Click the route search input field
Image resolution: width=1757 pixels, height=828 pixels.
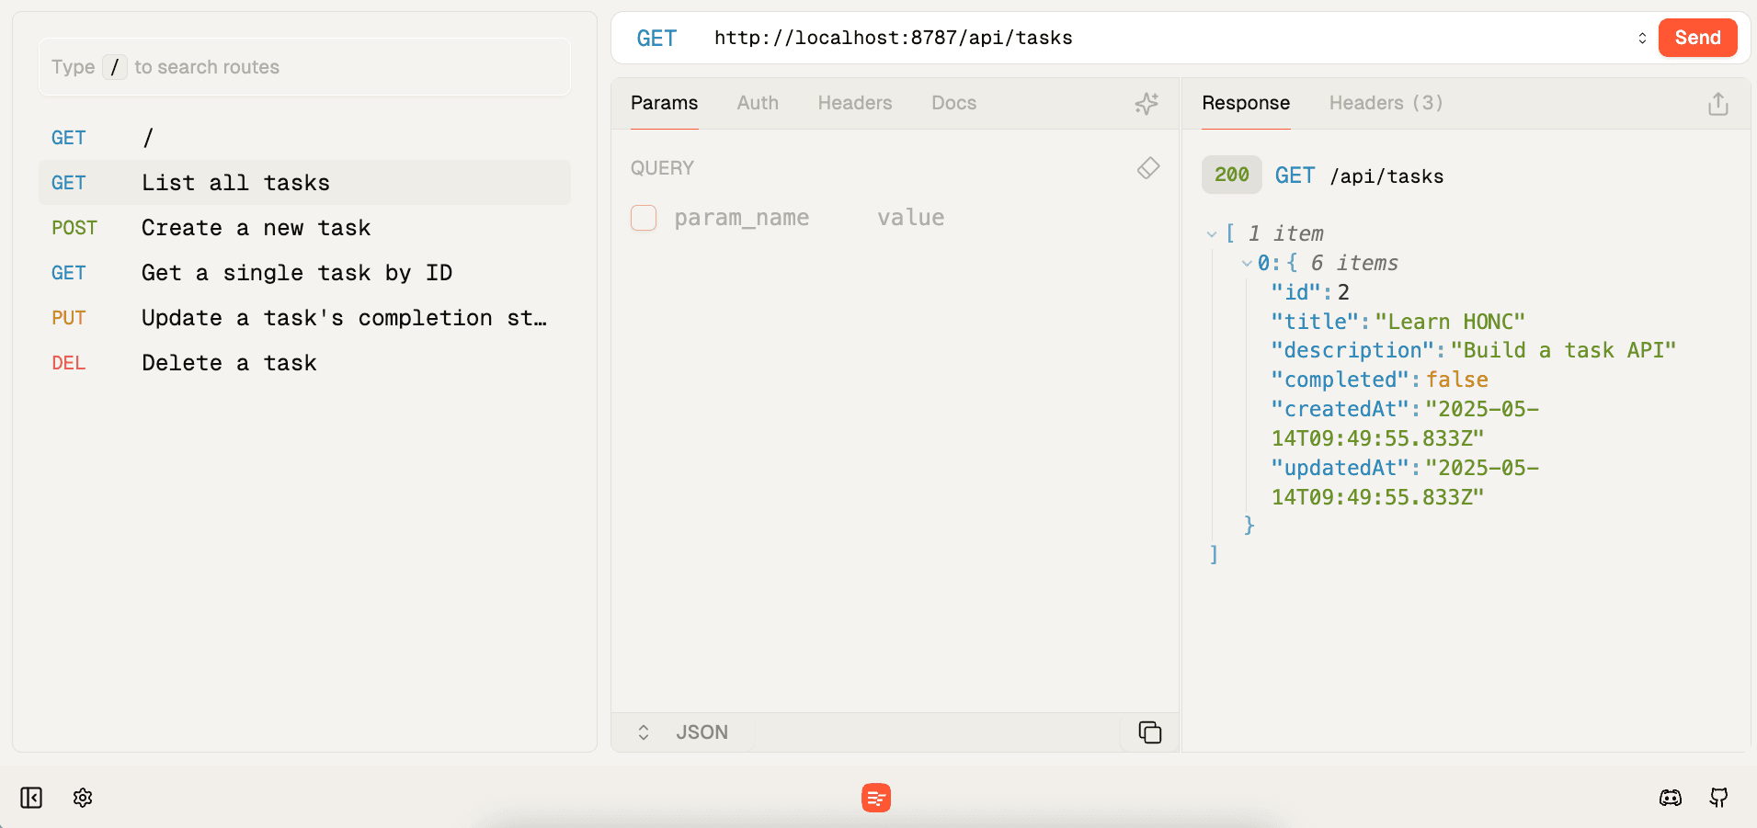pos(303,66)
